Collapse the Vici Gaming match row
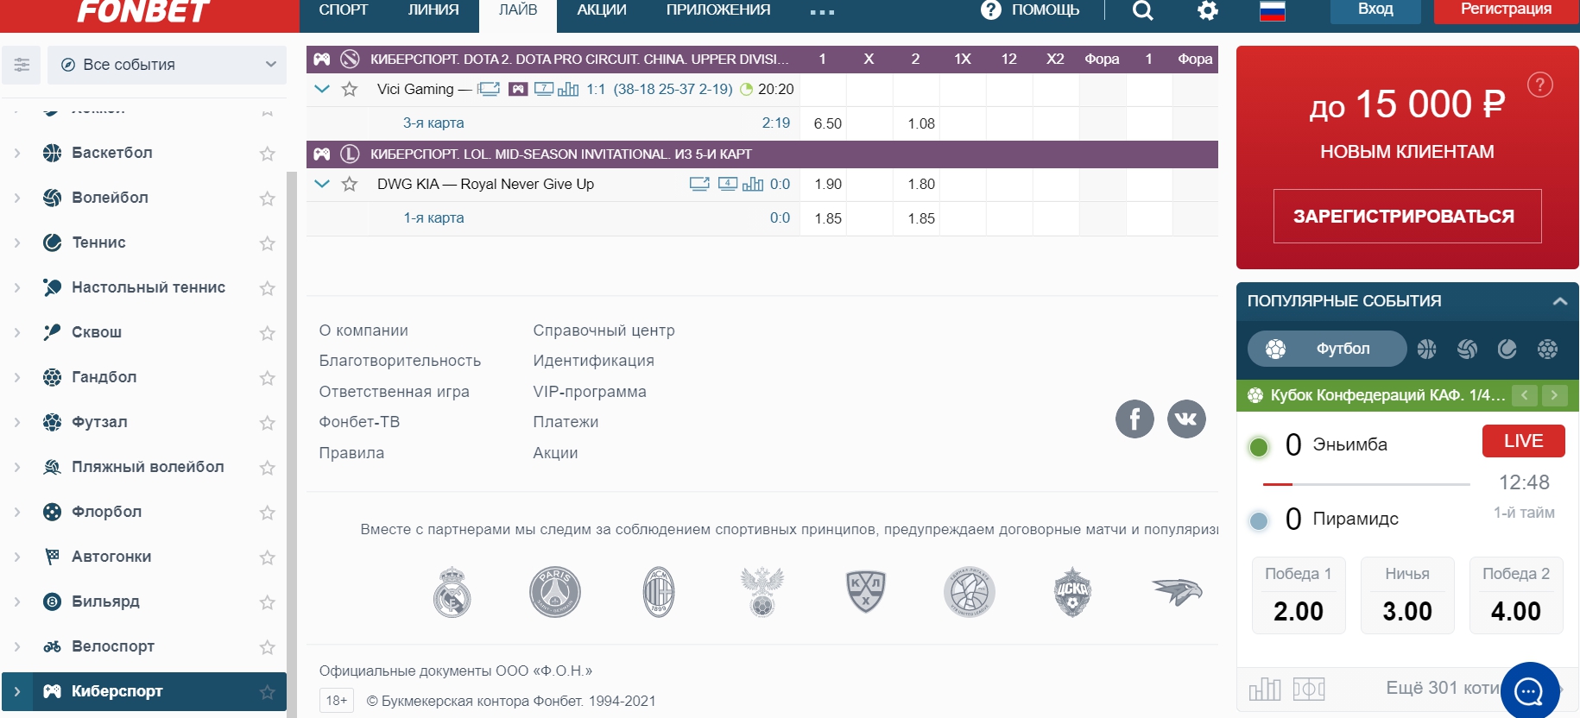 click(322, 89)
